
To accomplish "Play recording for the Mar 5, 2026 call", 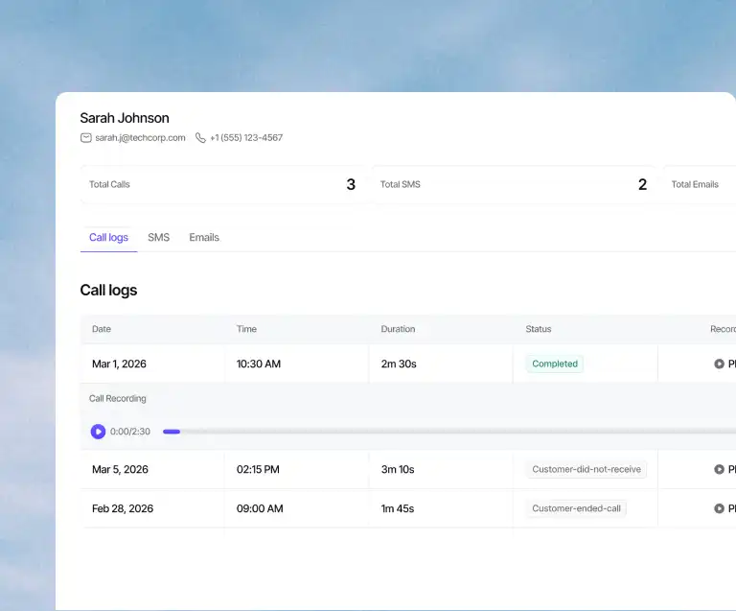I will [724, 469].
